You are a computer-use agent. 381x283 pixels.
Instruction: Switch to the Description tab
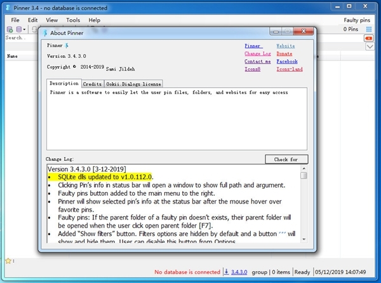click(64, 83)
